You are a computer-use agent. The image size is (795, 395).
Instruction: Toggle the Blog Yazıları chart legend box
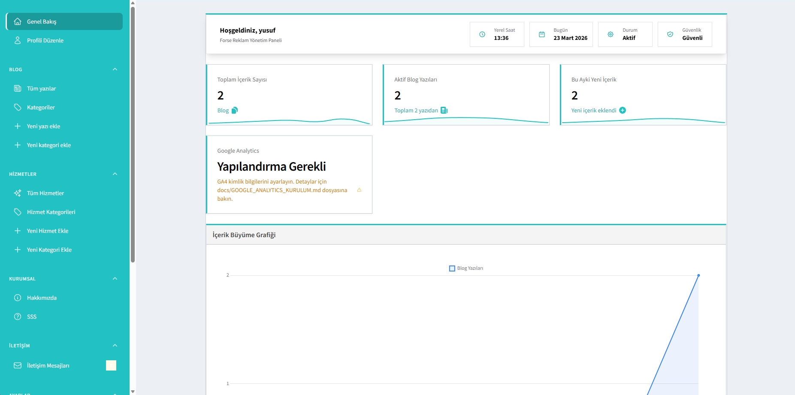(452, 268)
